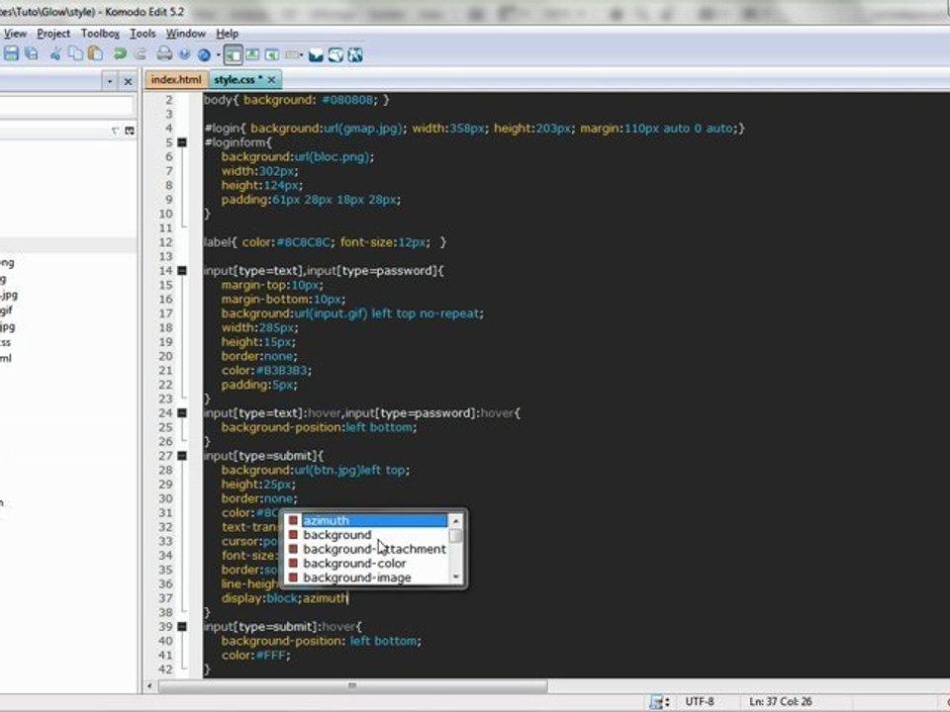The image size is (950, 712).
Task: Collapse the hover fold marker at line 24
Action: click(x=182, y=413)
